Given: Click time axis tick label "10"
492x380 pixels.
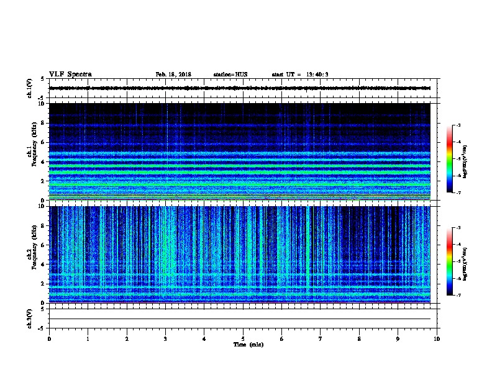Looking at the screenshot, I should click(437, 339).
